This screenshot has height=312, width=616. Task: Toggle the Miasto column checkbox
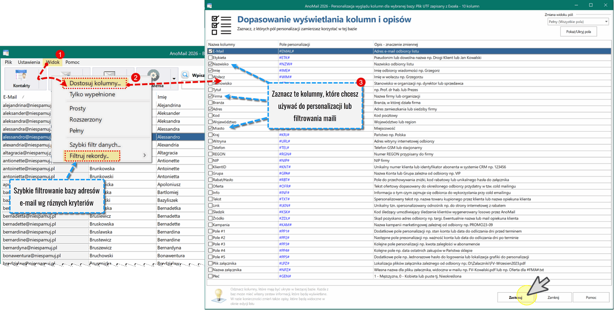[x=210, y=128]
